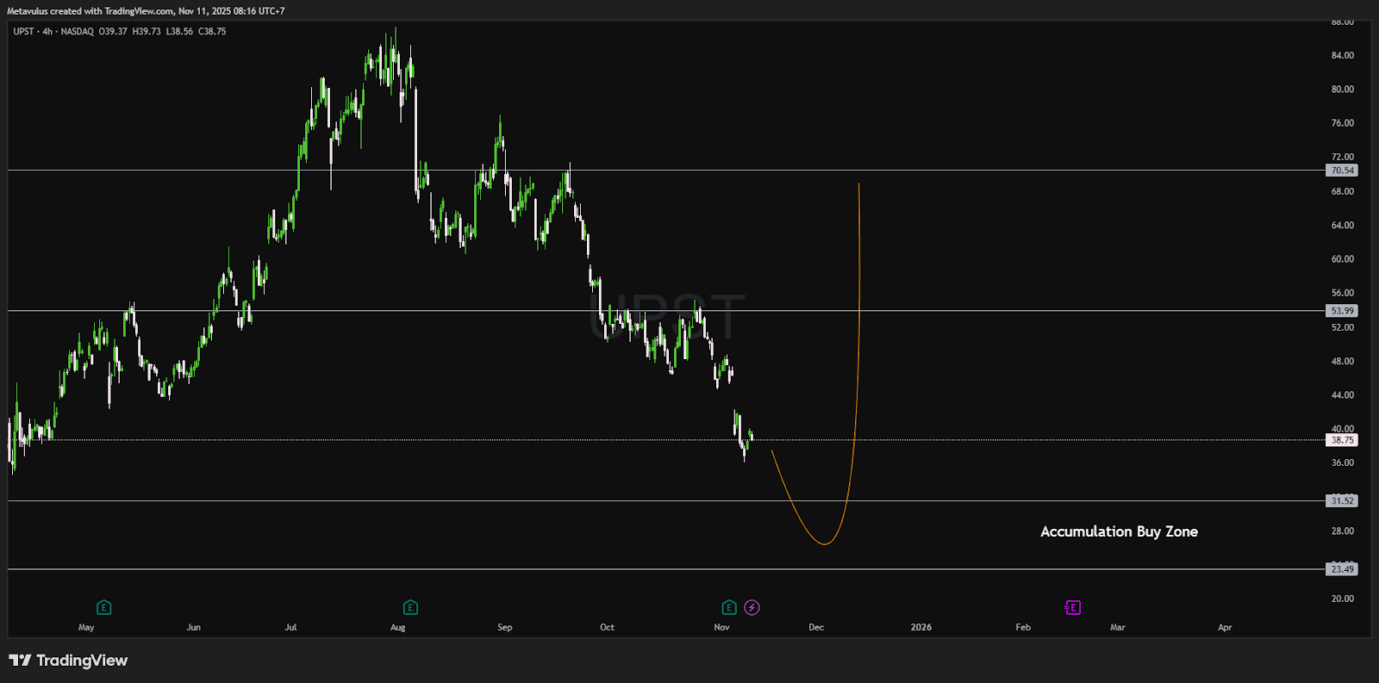
Task: Click the purple lightning event icon
Action: pyautogui.click(x=752, y=607)
